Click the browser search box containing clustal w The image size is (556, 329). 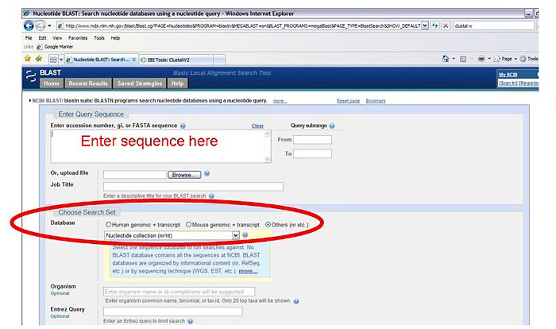pos(493,25)
